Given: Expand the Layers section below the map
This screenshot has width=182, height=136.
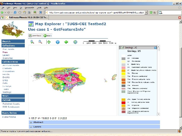Looking at the screenshot, I should 31,127.
